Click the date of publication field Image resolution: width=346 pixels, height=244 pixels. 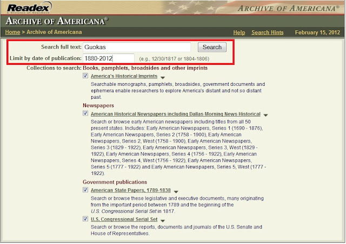[109, 58]
